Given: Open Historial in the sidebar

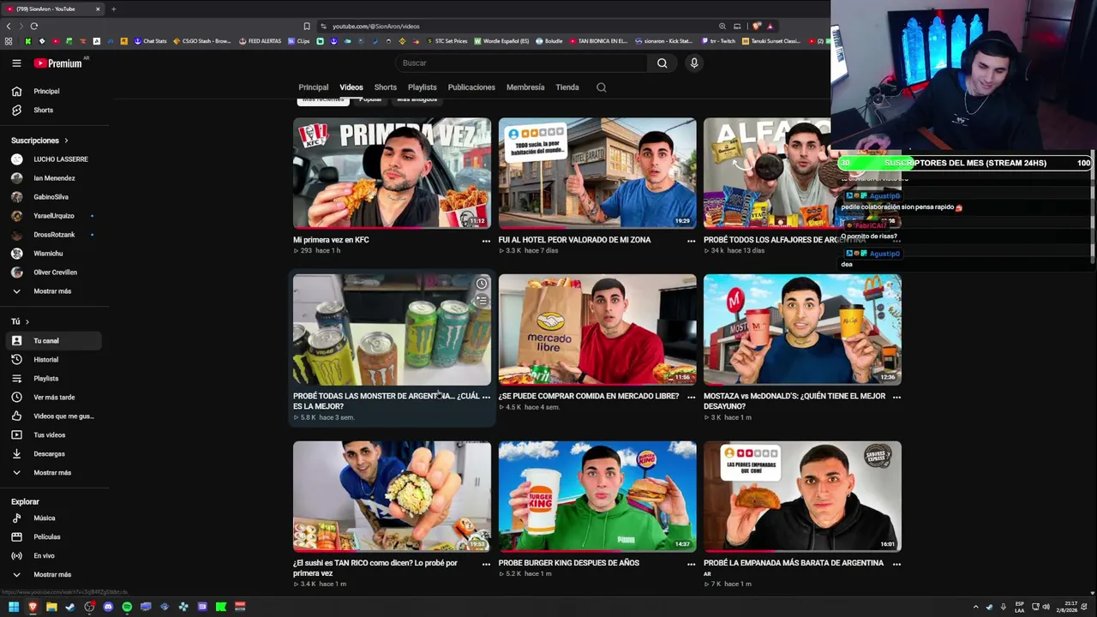Looking at the screenshot, I should tap(51, 360).
